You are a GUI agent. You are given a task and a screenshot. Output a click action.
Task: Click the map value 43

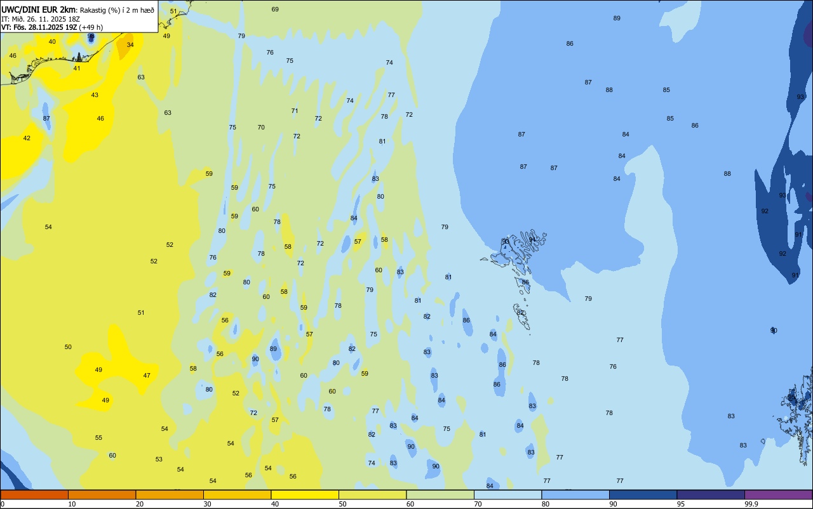click(x=95, y=95)
